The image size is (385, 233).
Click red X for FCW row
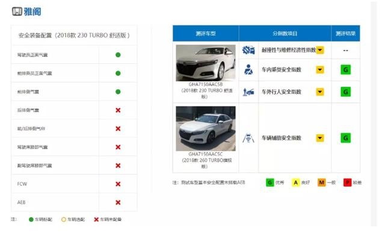118,184
